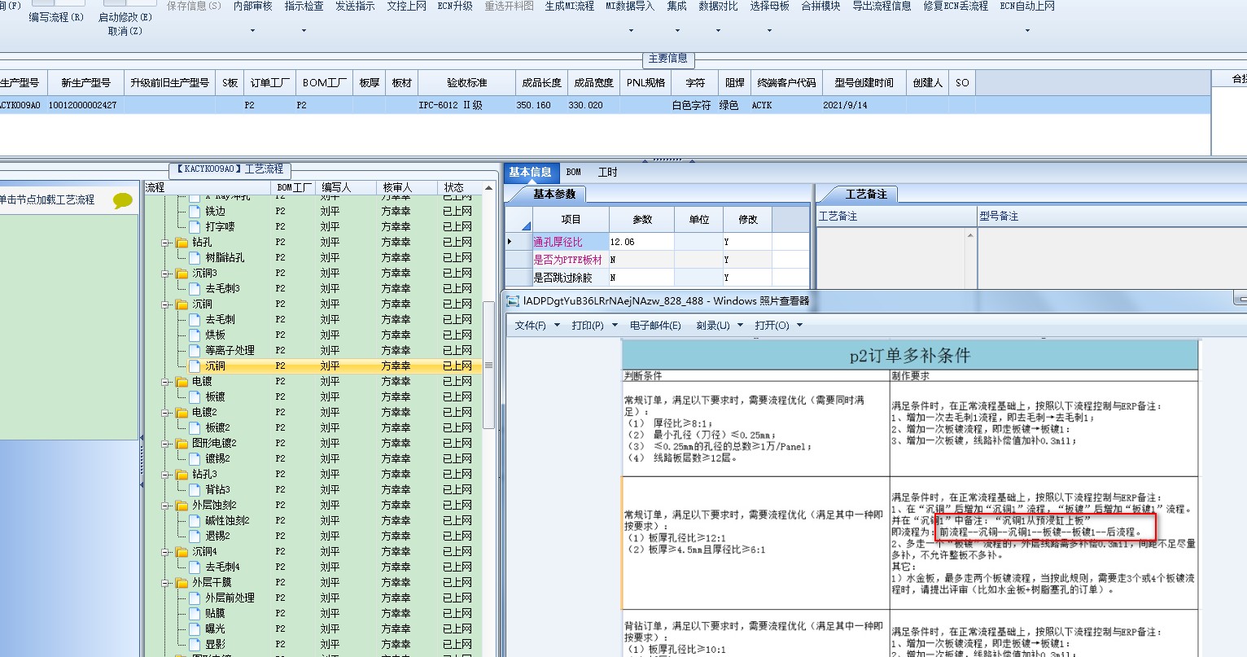
Task: Click the folder icon beside 外层蚀刻2
Action: (x=182, y=506)
